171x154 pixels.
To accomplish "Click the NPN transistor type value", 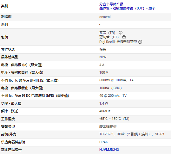I will [103, 57].
